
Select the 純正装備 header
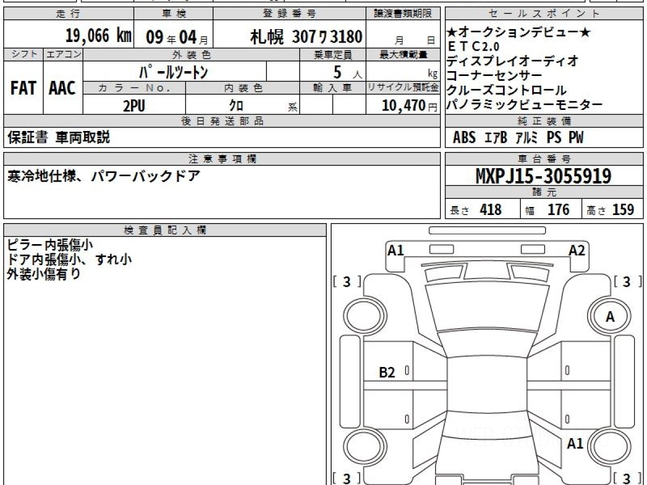click(x=545, y=121)
